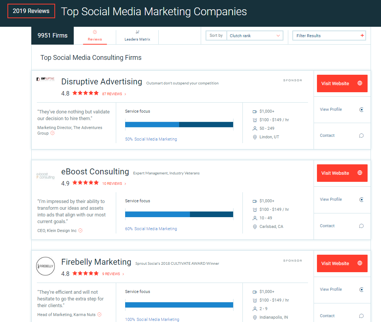
Task: Click chat bubble icon for eBoost Consulting
Action: tap(361, 226)
